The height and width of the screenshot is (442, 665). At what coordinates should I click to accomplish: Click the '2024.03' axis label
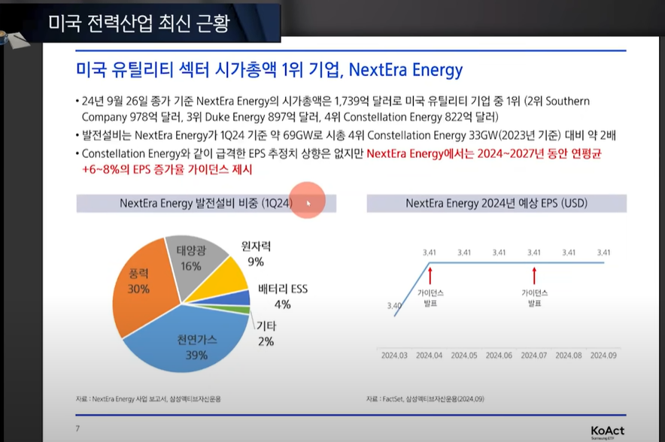pos(394,356)
